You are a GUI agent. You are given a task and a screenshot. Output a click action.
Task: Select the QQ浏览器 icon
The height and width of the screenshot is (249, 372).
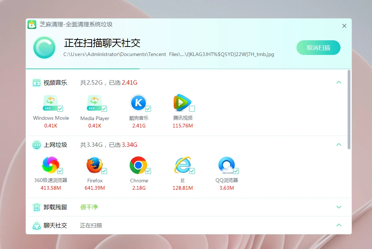[226, 165]
